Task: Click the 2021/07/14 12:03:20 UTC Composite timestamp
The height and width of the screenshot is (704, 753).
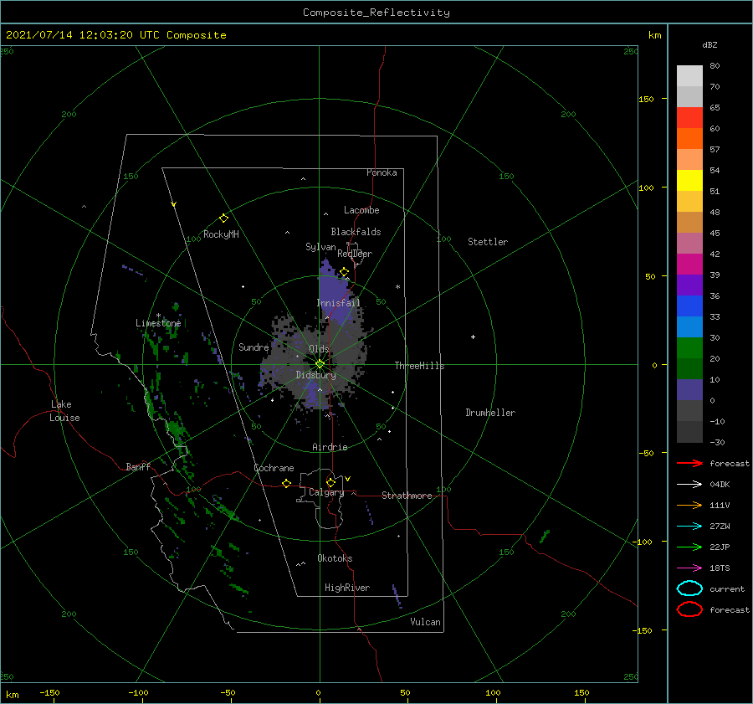Action: click(x=116, y=35)
